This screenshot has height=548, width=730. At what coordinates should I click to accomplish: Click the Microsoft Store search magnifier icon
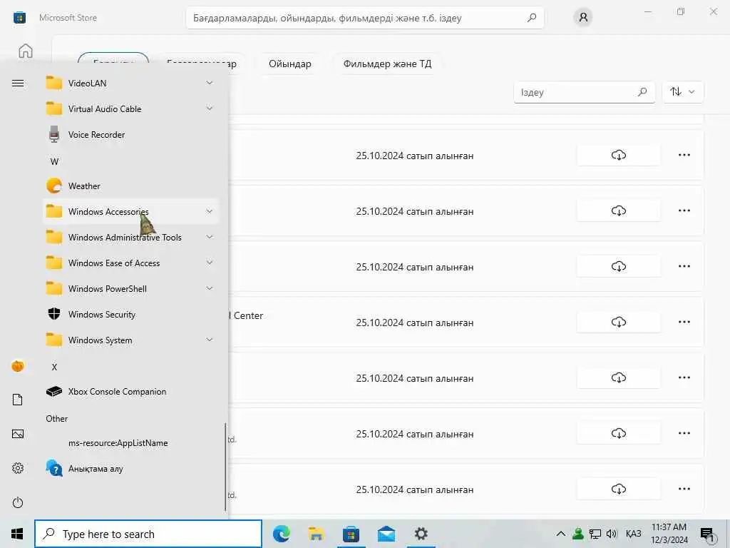[532, 18]
